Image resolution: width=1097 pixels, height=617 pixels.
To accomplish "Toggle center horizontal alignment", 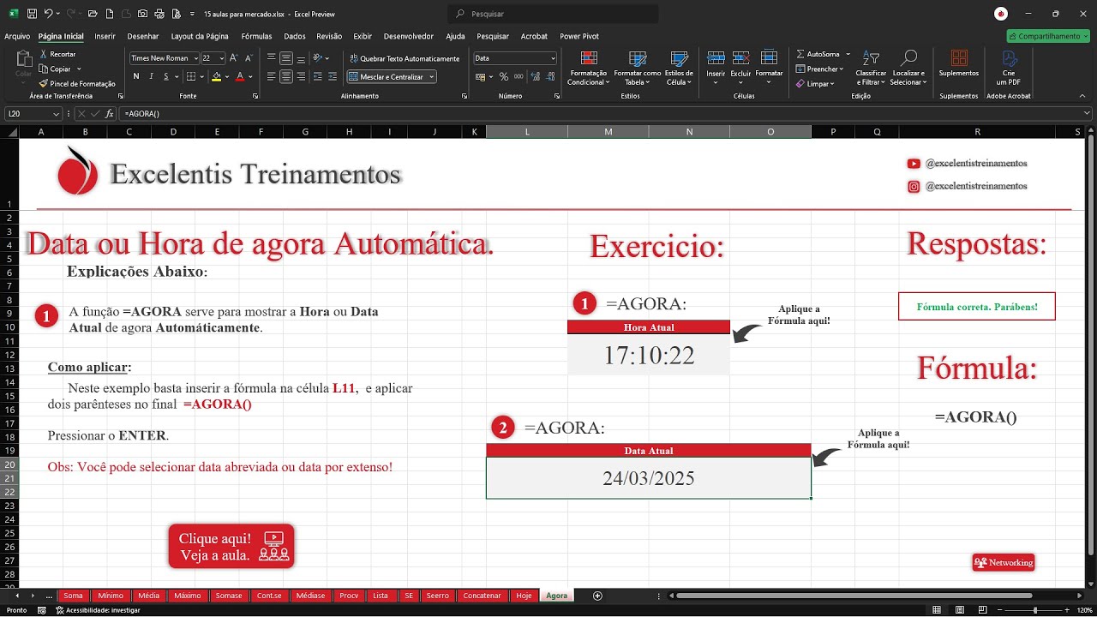I will pos(286,76).
